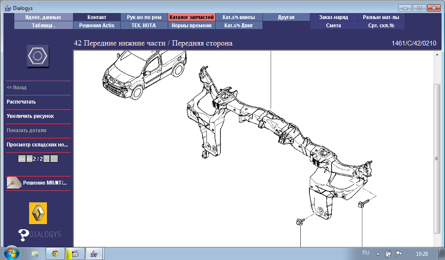Click the Решение MR/NT/... label

coord(45,183)
